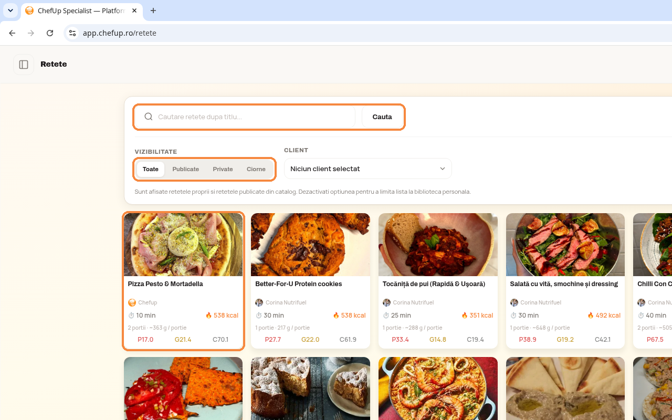
Task: Open the Niciun client selectat dropdown
Action: (x=368, y=169)
